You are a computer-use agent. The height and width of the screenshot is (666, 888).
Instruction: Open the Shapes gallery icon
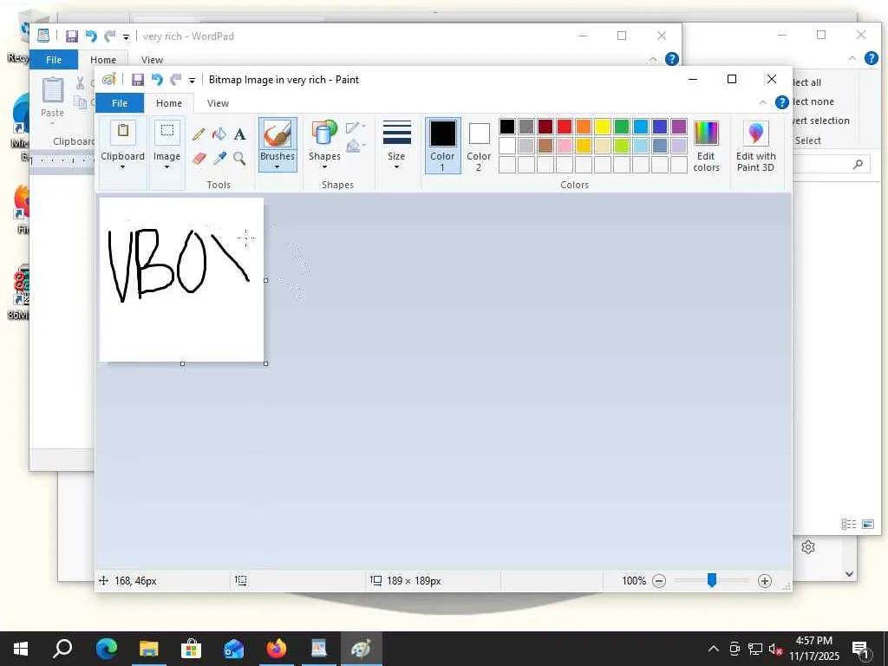pos(324,134)
